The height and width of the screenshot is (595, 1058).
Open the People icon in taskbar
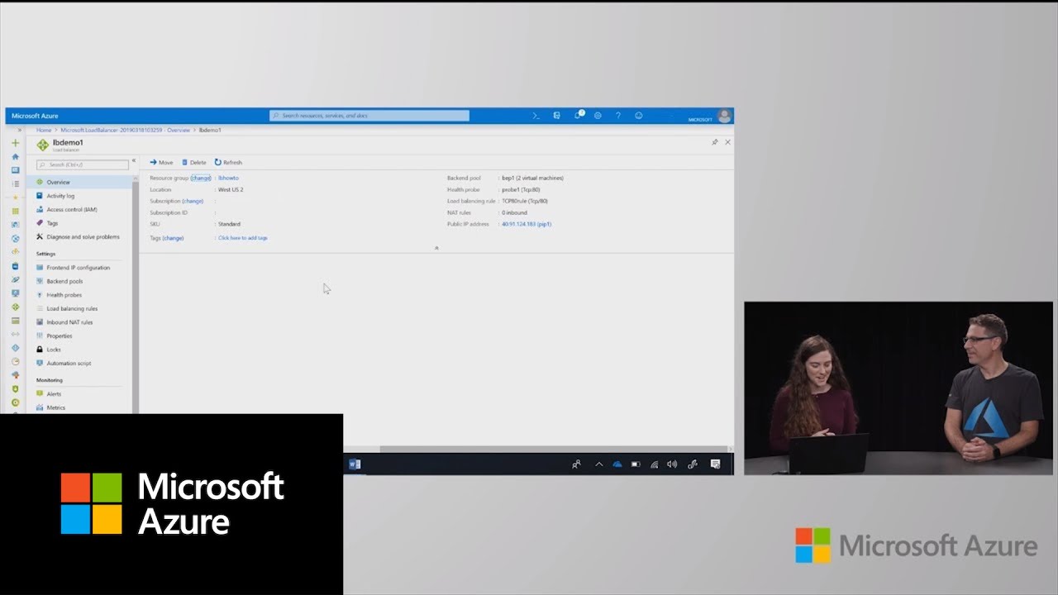(576, 464)
